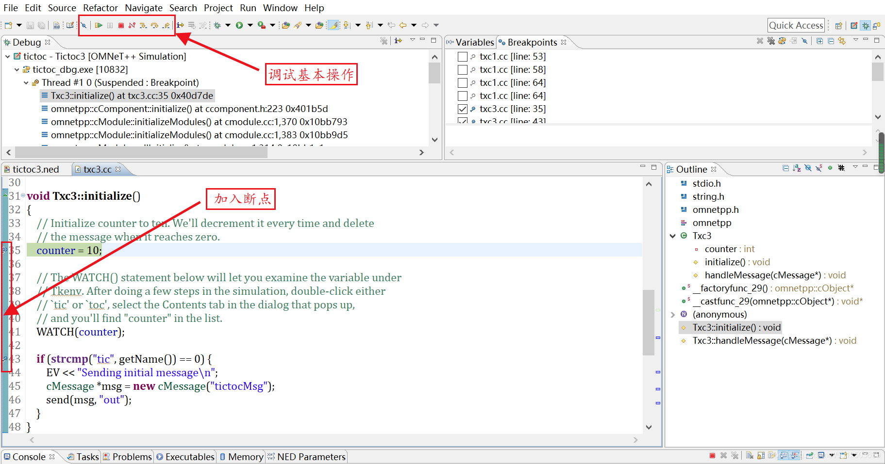The height and width of the screenshot is (464, 885).
Task: Toggle Skip All Breakpoints in Breakpoints view
Action: [x=805, y=41]
